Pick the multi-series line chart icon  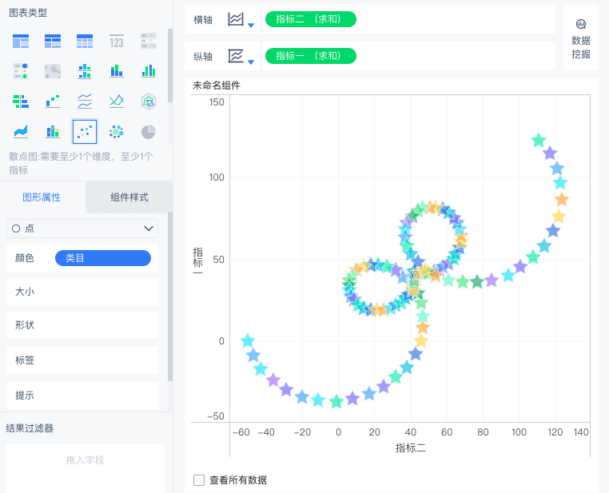point(117,101)
